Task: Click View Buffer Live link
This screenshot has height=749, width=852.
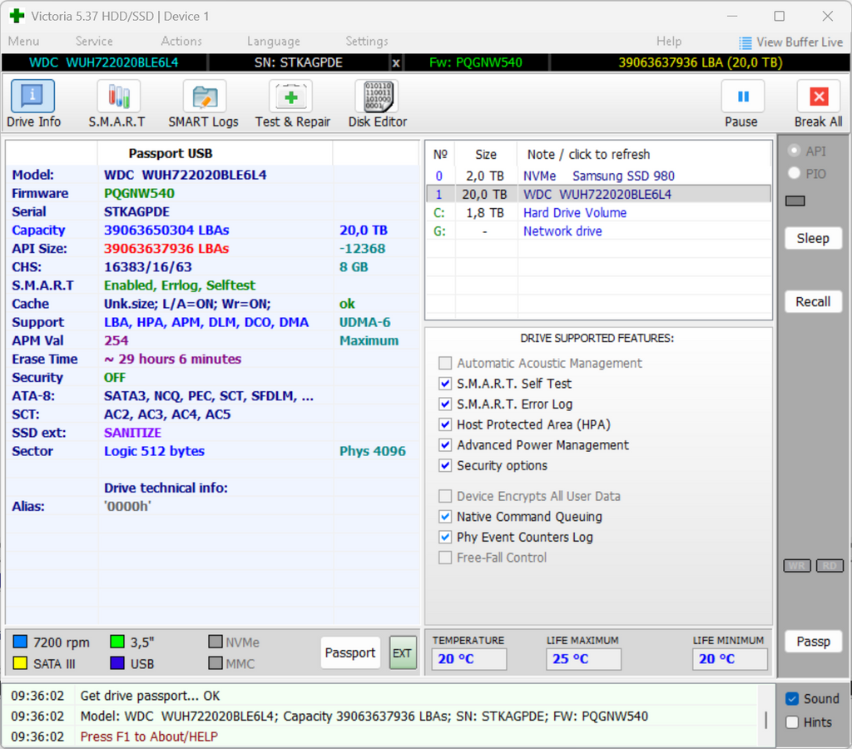Action: point(800,42)
